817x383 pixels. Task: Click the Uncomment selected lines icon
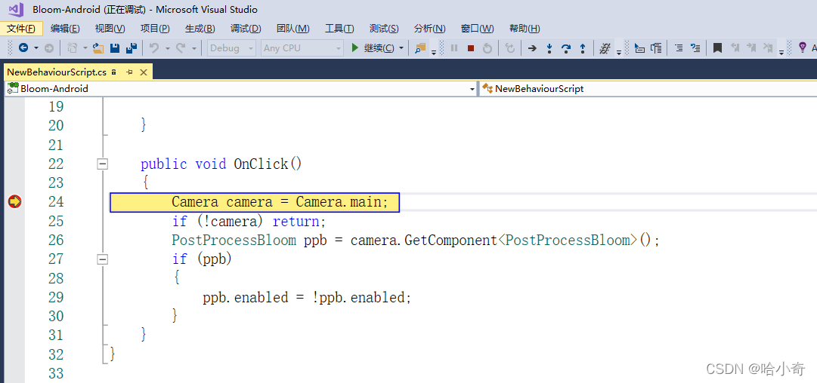(695, 47)
